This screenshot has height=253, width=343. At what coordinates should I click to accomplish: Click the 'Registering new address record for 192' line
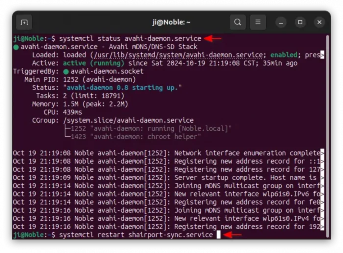tap(169, 227)
